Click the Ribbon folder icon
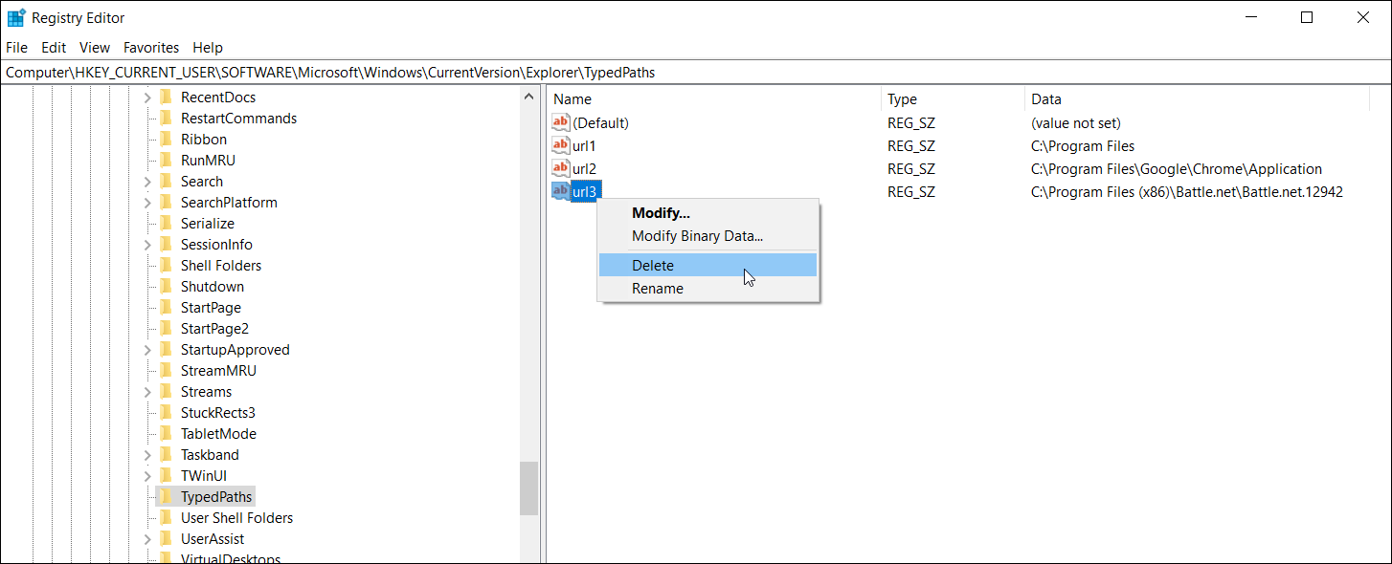The image size is (1392, 564). tap(166, 139)
